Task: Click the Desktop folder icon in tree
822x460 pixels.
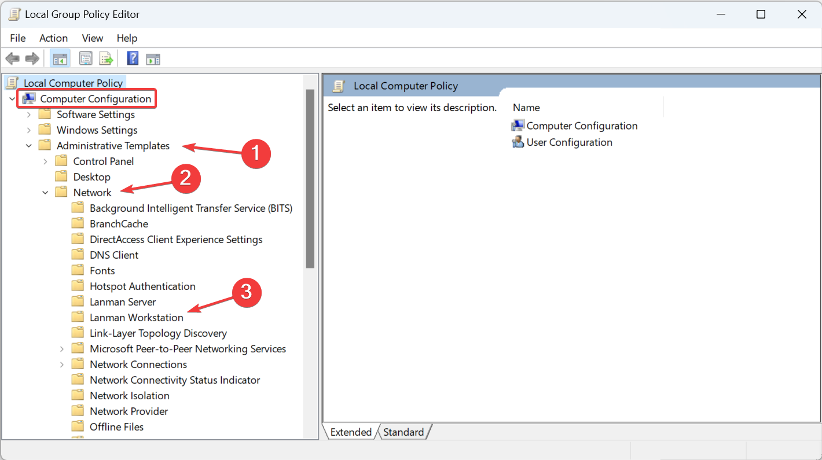Action: tap(61, 176)
